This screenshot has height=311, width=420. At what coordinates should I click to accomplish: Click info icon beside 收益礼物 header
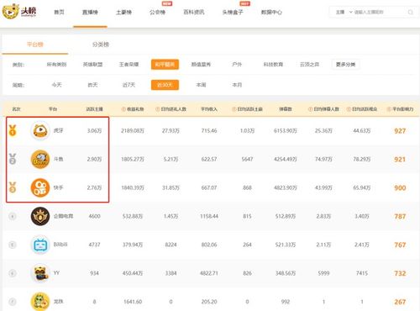click(x=123, y=109)
